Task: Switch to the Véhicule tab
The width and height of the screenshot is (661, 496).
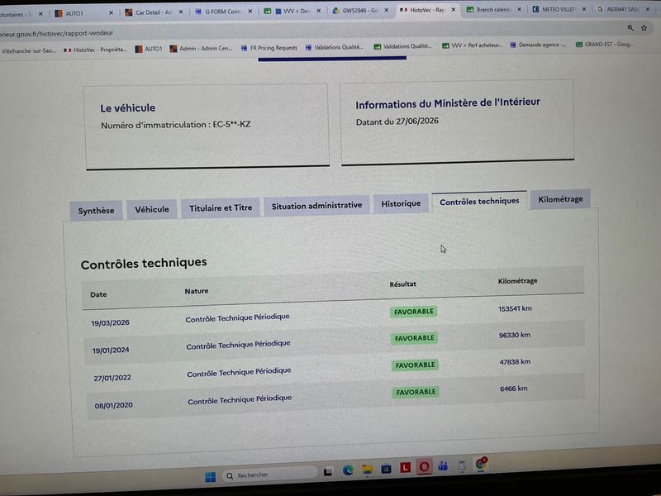Action: pyautogui.click(x=152, y=209)
